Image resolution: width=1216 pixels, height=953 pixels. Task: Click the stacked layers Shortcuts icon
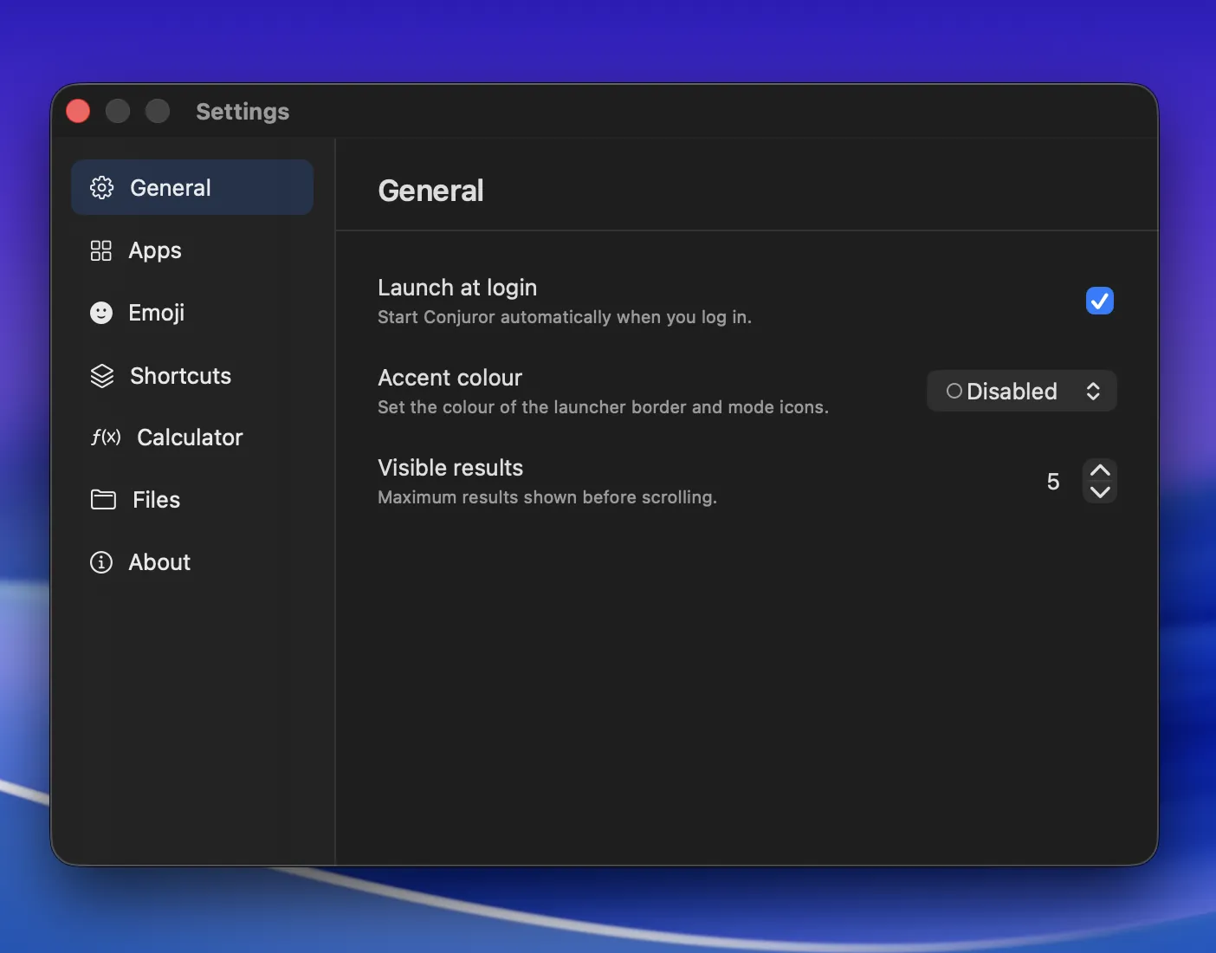(102, 376)
